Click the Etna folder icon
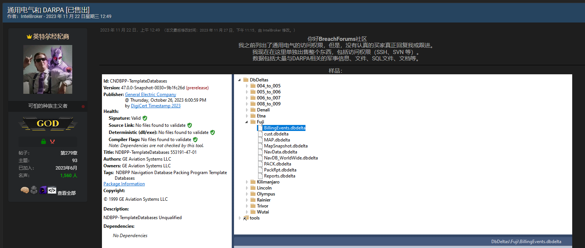This screenshot has height=248, width=585. click(x=253, y=116)
